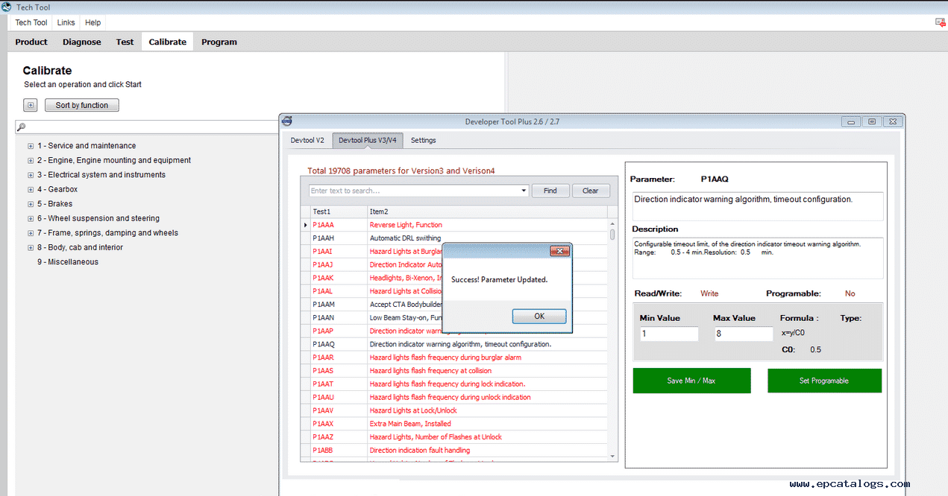Viewport: 948px width, 496px height.
Task: Expand the 4 - Gearbox node
Action: click(31, 189)
